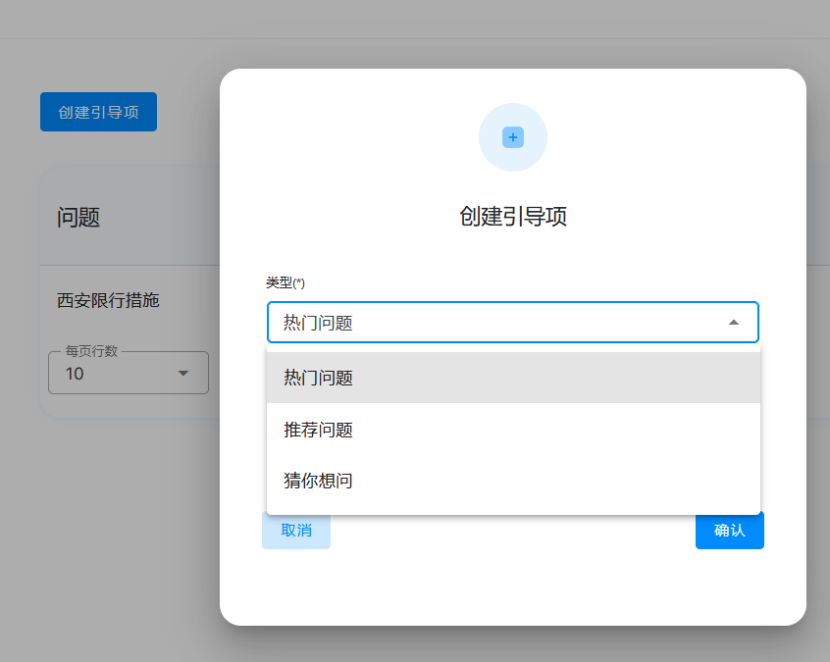Image resolution: width=830 pixels, height=662 pixels.
Task: Click the rows-per-page value 10
Action: point(76,374)
